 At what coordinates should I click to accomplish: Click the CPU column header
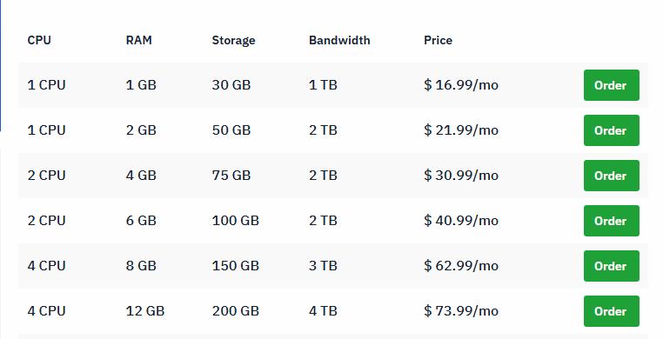[39, 41]
